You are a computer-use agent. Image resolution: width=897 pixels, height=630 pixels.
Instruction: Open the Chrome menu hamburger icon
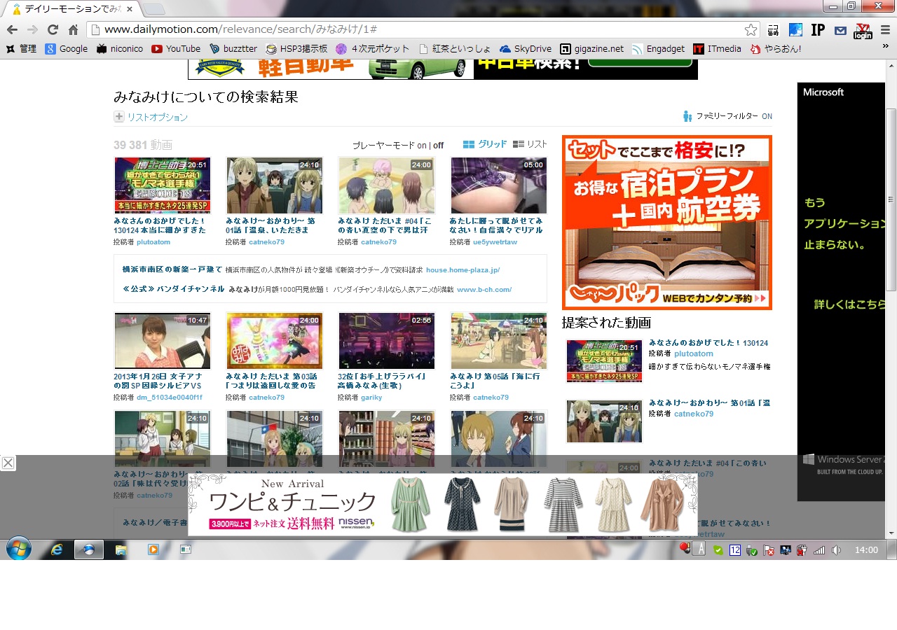tap(884, 29)
